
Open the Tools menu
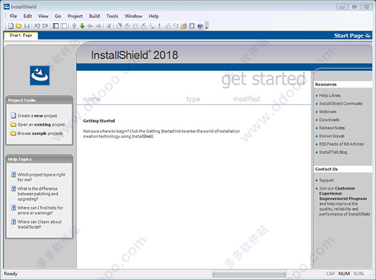tap(112, 16)
